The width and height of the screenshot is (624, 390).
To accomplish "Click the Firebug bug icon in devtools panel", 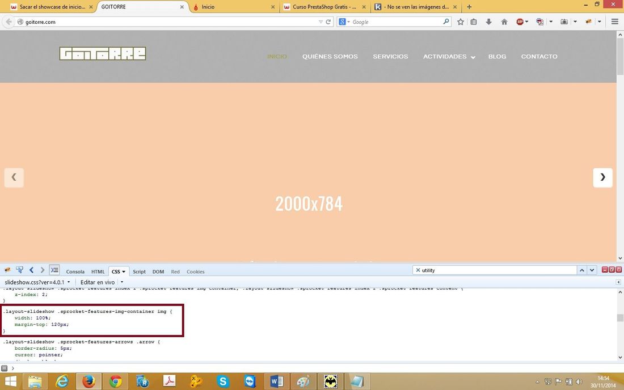I will (x=7, y=270).
